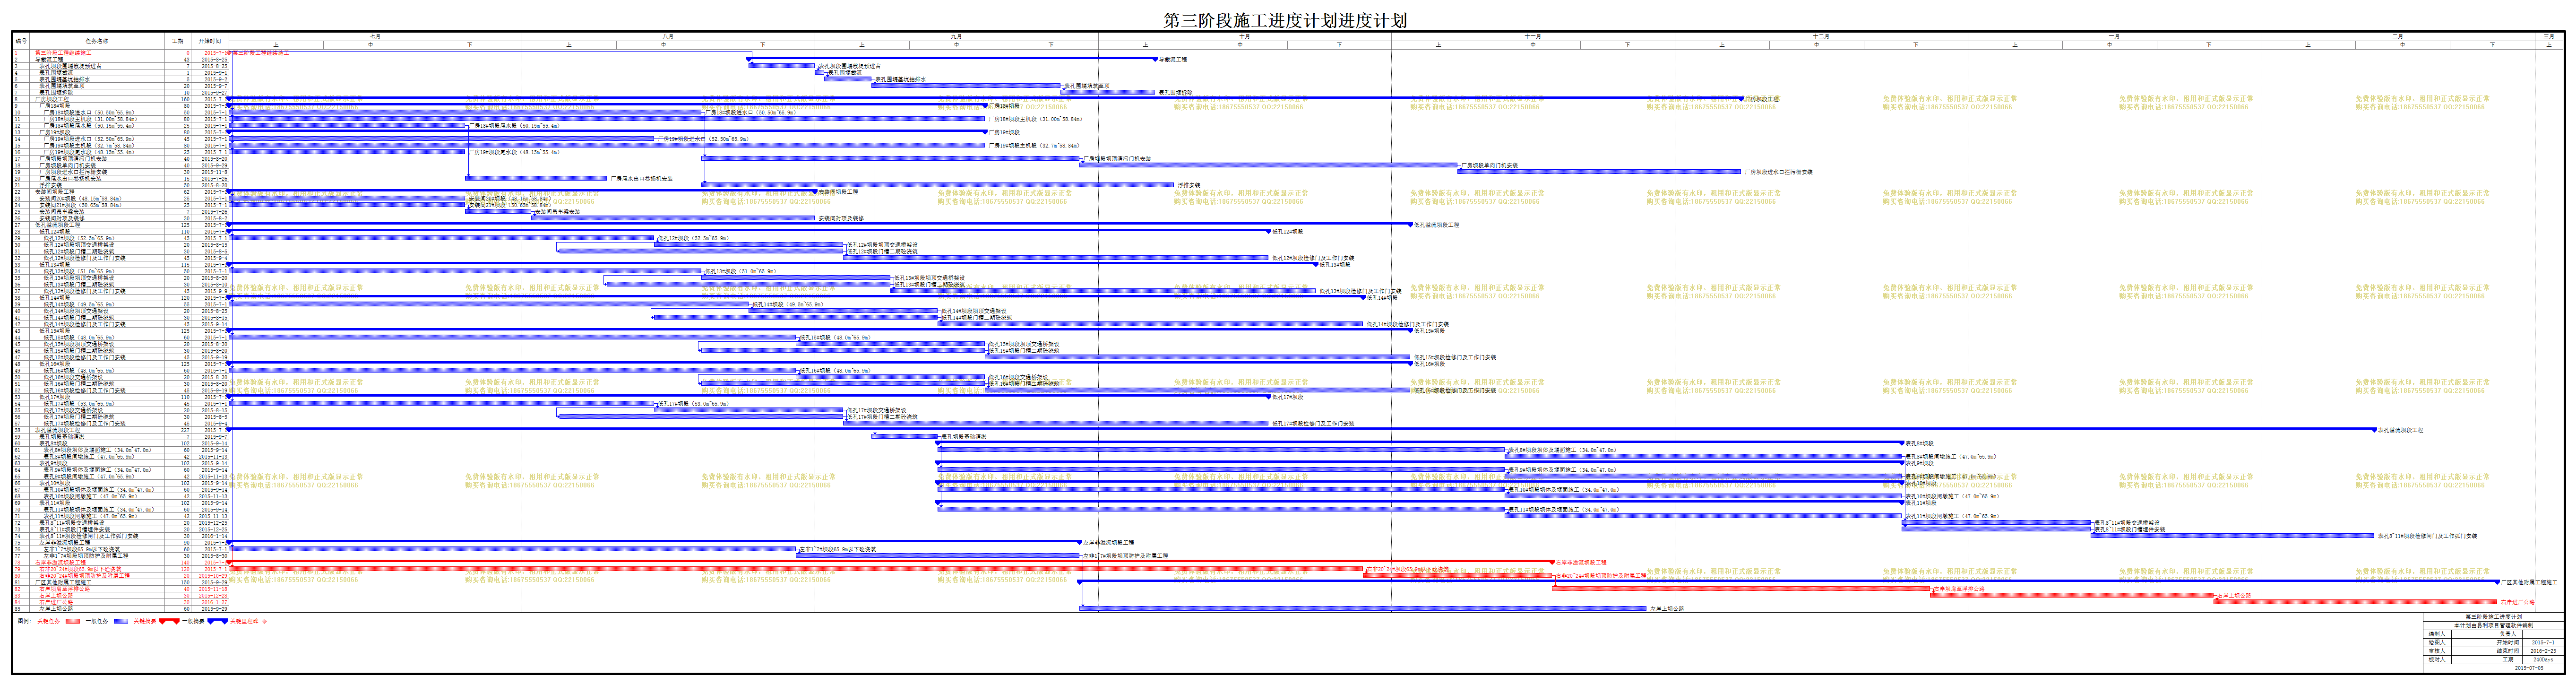This screenshot has width=2576, height=685.
Task: Click the 左岸上坝公路 Gantt bar
Action: click(x=1363, y=608)
